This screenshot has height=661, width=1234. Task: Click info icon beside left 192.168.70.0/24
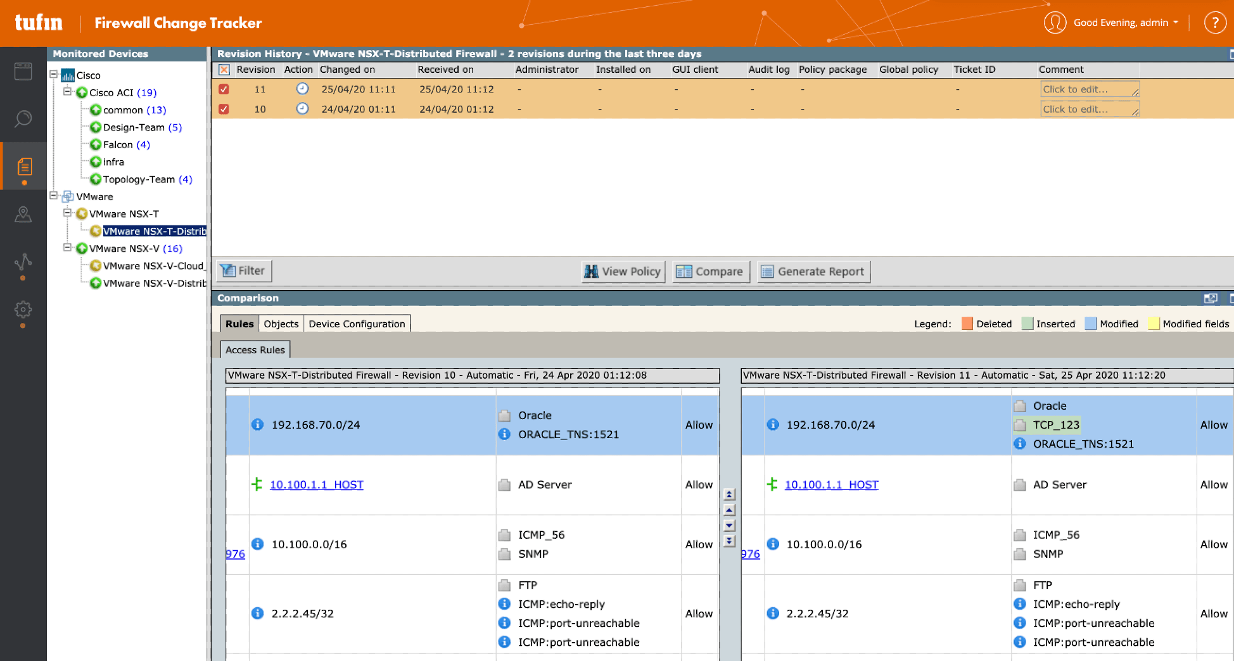257,424
